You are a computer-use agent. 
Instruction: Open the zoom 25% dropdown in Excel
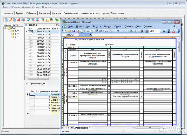coord(161,31)
